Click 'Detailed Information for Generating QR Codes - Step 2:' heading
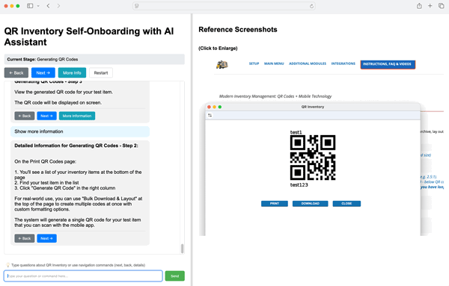The width and height of the screenshot is (449, 286). [76, 146]
